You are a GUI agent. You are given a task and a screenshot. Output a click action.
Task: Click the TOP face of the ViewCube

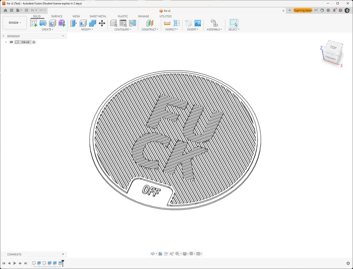pyautogui.click(x=333, y=47)
